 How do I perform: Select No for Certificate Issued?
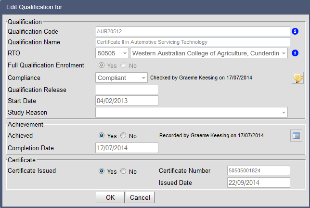tap(124, 171)
